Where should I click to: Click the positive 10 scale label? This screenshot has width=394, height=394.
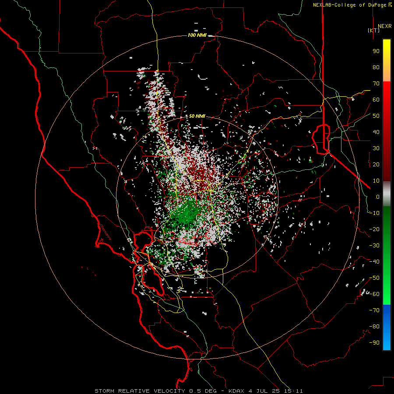(x=376, y=181)
